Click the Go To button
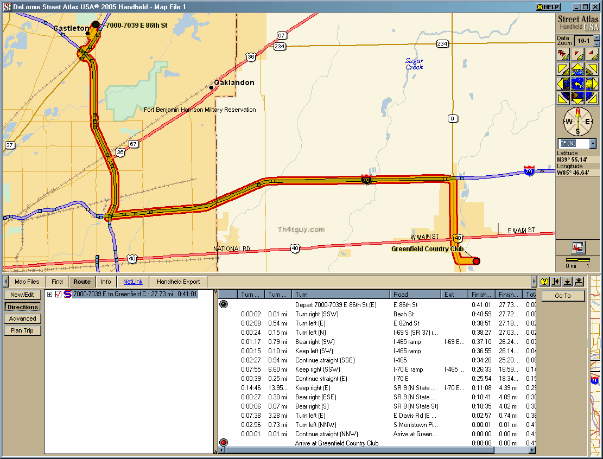Viewport: 603px width, 459px height. point(562,296)
